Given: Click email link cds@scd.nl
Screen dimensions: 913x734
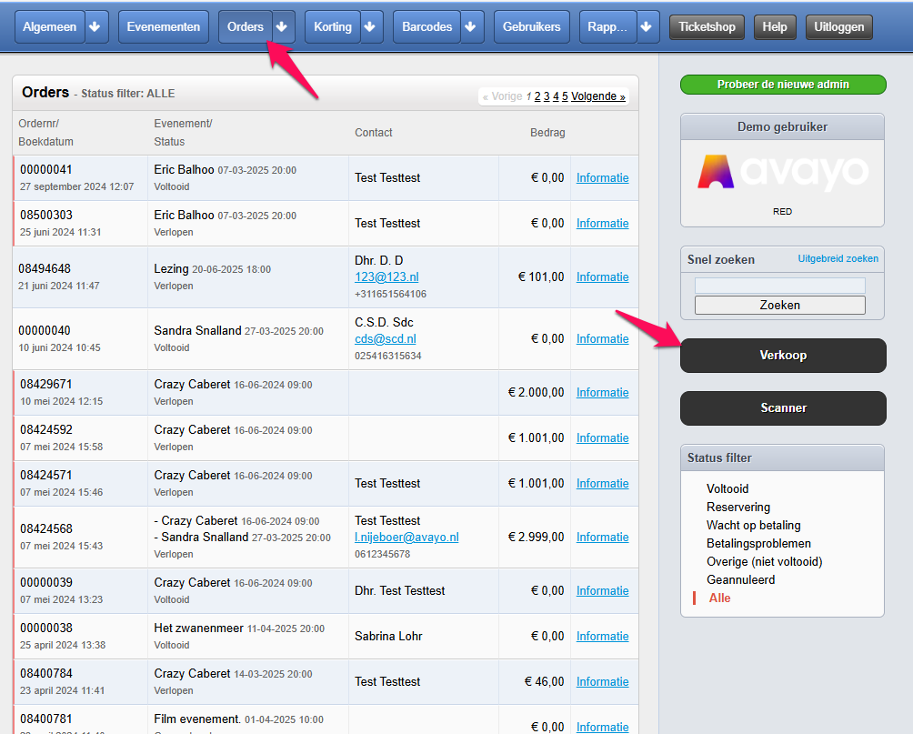Looking at the screenshot, I should tap(386, 338).
